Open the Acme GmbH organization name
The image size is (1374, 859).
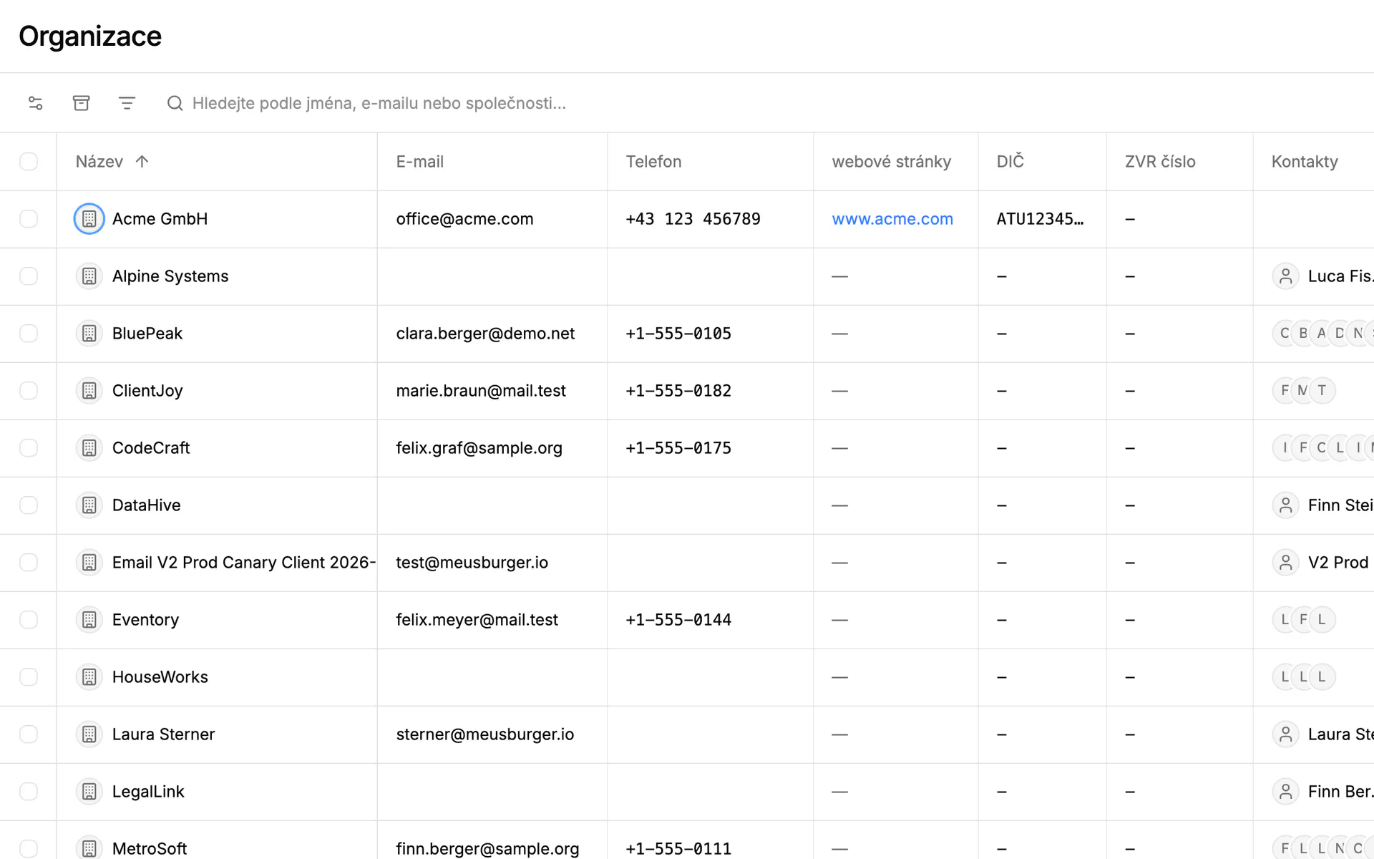pyautogui.click(x=160, y=219)
